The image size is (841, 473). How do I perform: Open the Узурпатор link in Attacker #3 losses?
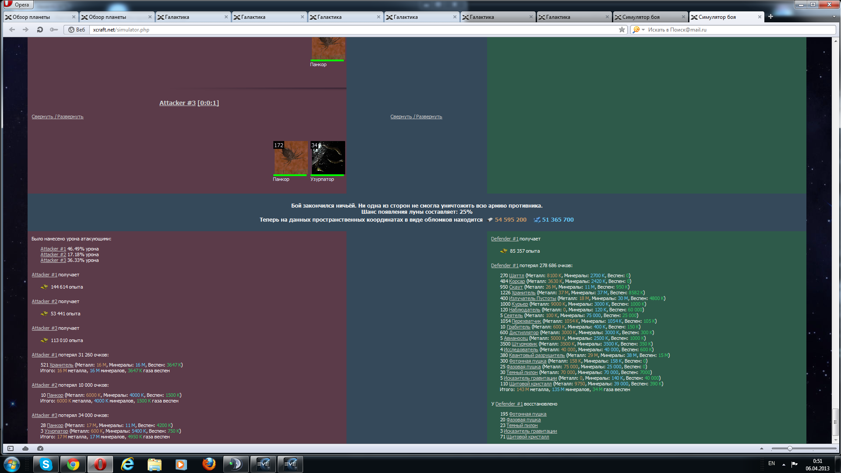point(56,431)
